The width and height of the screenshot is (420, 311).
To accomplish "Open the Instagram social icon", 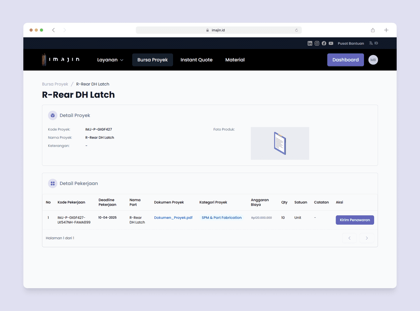I will coord(317,44).
